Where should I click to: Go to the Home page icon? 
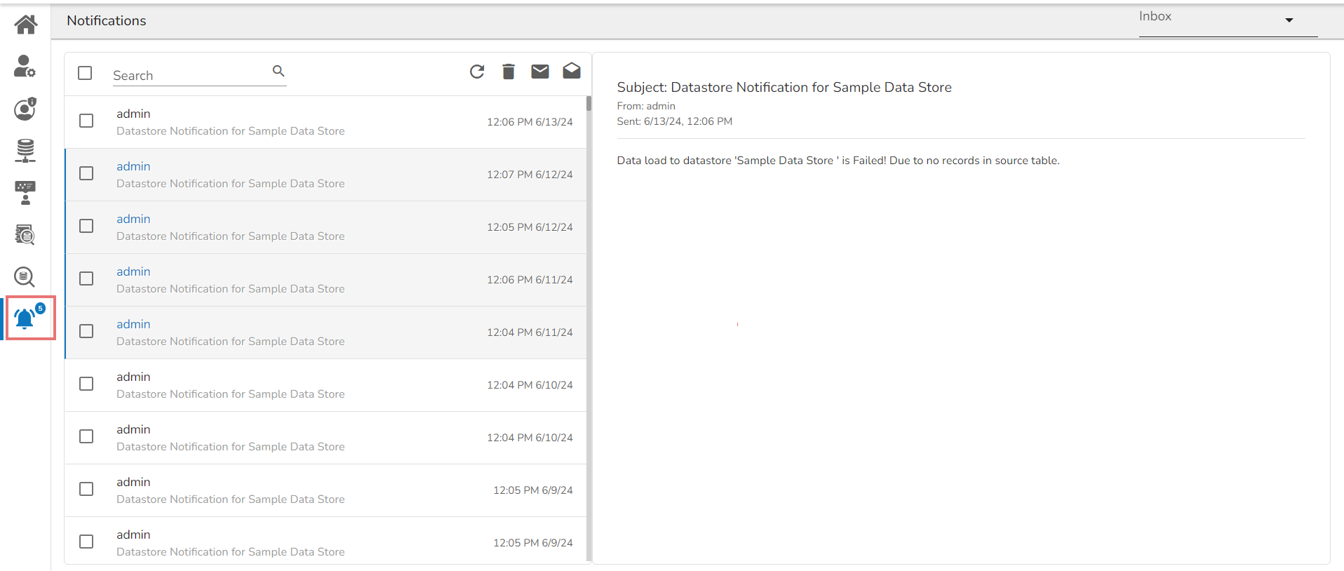click(26, 25)
